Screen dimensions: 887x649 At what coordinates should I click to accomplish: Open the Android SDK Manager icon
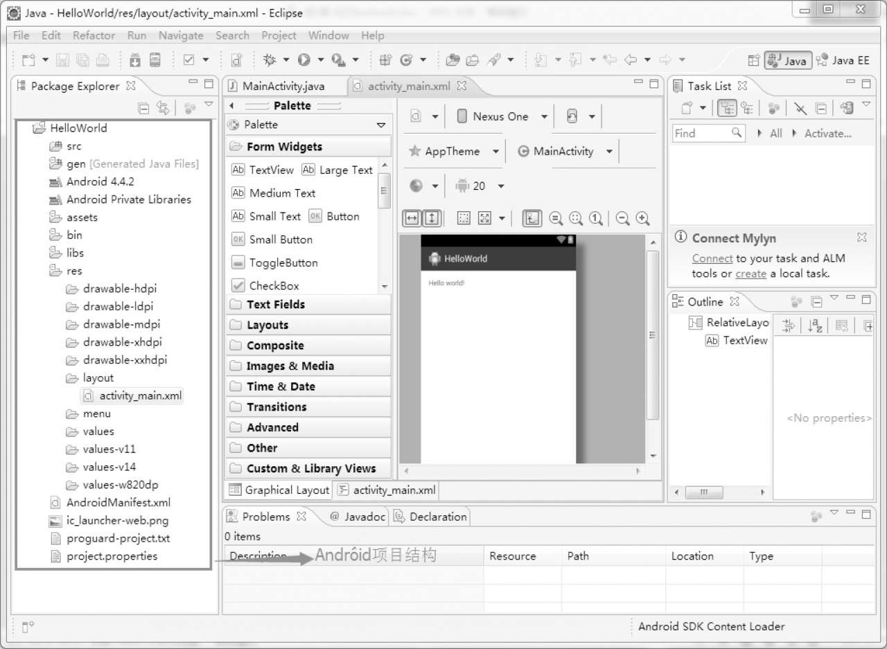pyautogui.click(x=135, y=60)
